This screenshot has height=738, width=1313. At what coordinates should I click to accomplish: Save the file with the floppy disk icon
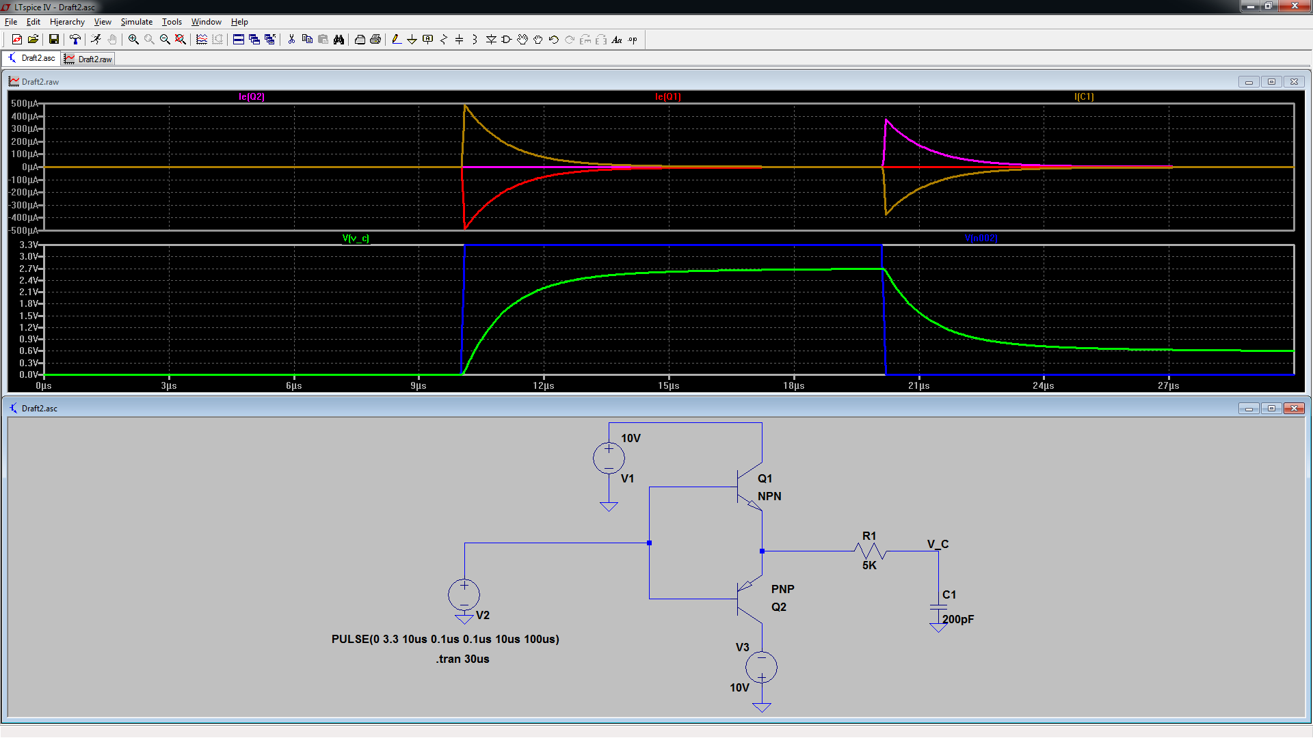pyautogui.click(x=54, y=40)
